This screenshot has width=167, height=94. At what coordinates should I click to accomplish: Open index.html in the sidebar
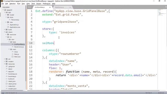(x=12, y=86)
